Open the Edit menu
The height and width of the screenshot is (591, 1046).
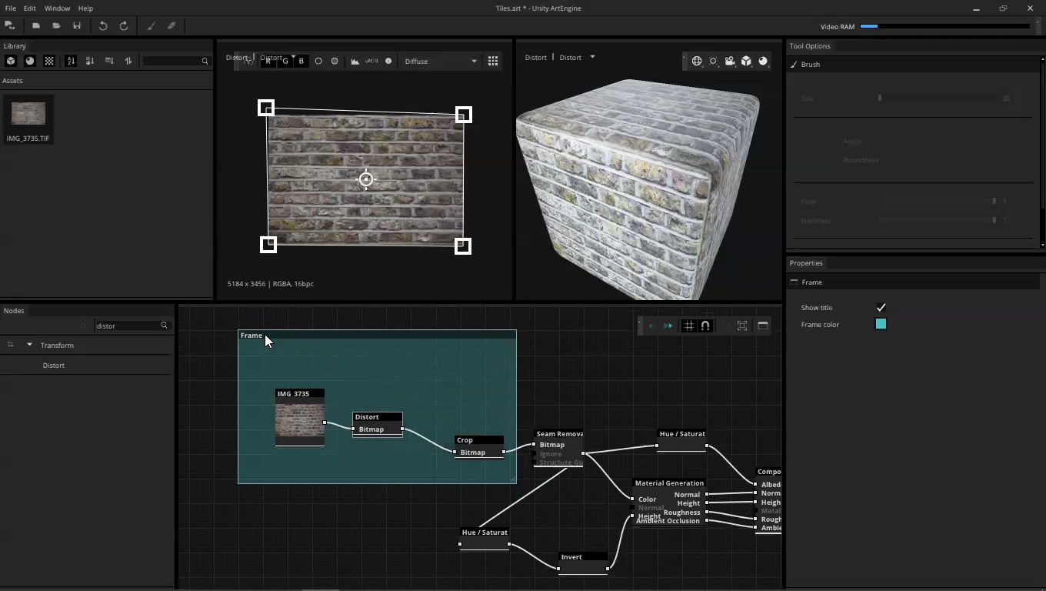(29, 8)
